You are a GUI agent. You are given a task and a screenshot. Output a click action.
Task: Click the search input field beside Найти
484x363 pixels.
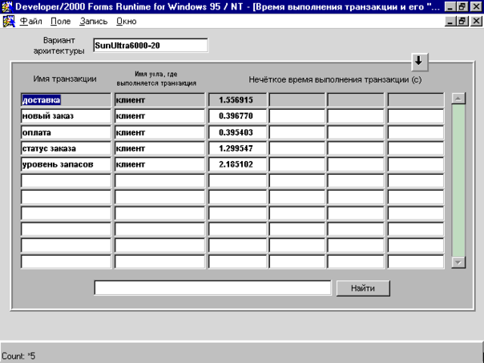pyautogui.click(x=212, y=288)
